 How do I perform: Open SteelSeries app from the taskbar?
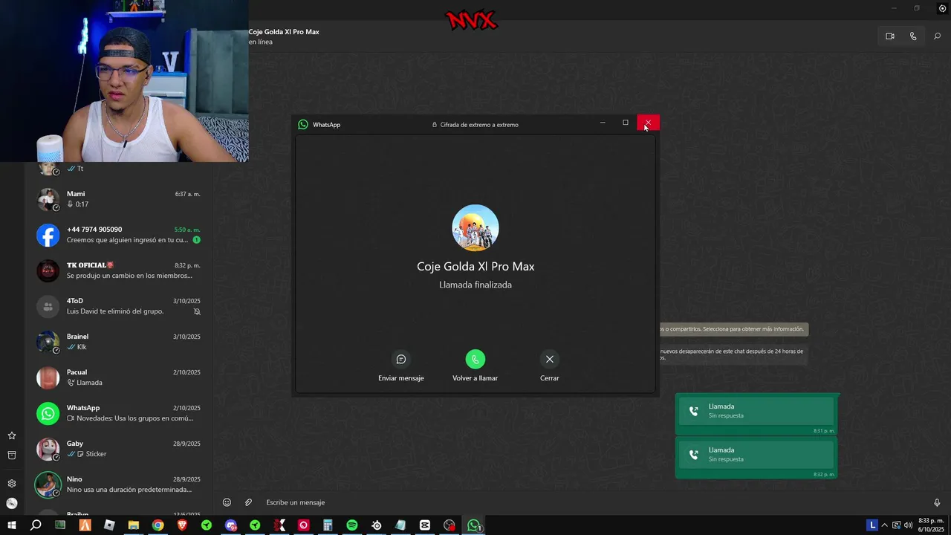377,525
